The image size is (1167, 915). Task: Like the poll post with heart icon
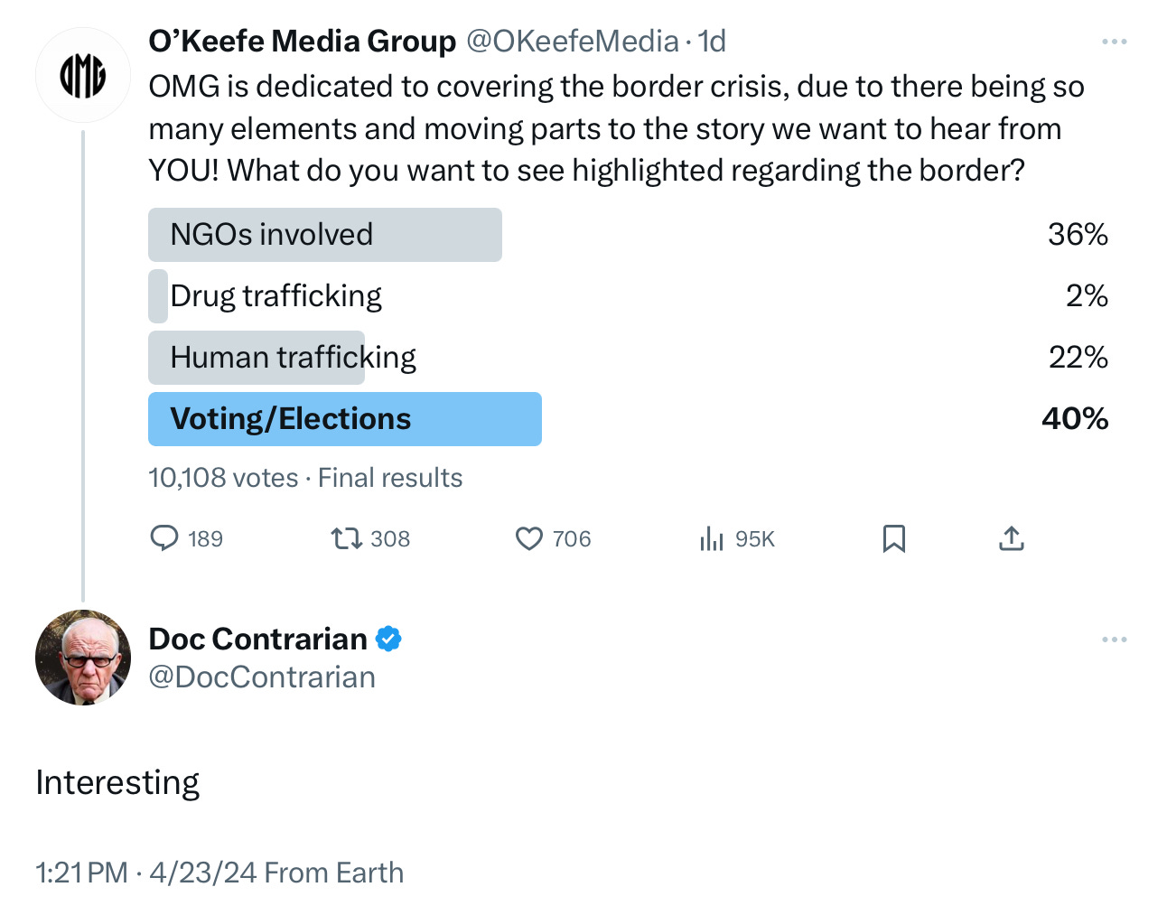tap(528, 538)
